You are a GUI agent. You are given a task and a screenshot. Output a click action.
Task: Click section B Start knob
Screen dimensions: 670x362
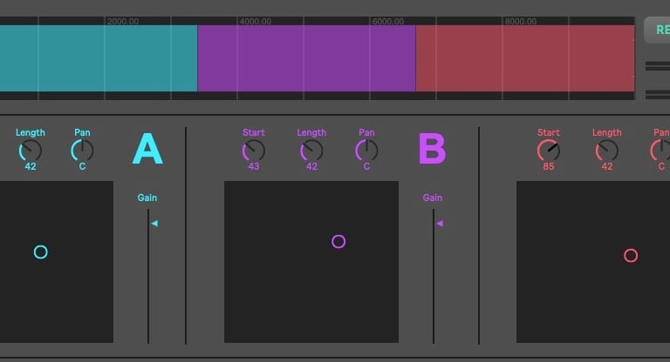coord(254,151)
